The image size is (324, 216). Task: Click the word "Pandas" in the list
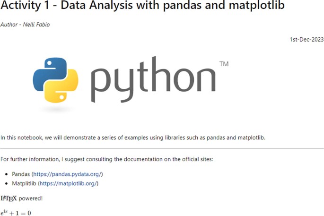pos(21,174)
